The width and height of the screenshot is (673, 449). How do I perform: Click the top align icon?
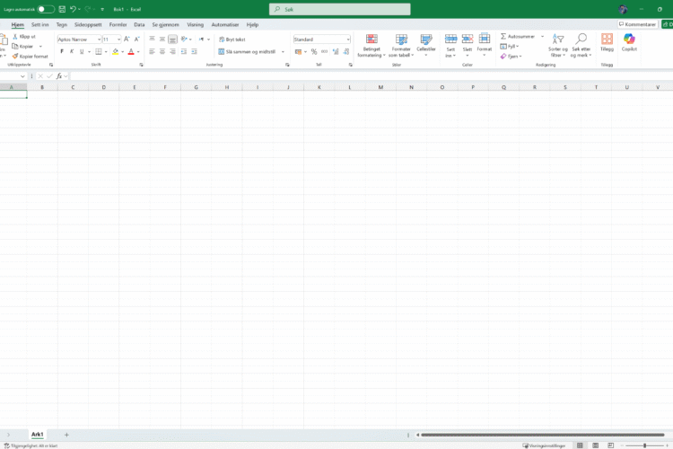[x=152, y=40]
